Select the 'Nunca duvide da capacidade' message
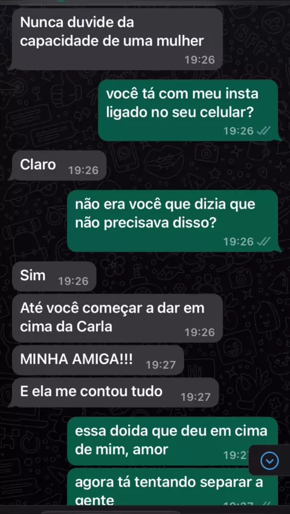 point(117,39)
